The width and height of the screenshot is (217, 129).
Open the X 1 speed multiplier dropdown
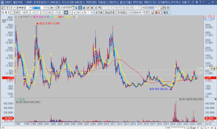pos(92,13)
